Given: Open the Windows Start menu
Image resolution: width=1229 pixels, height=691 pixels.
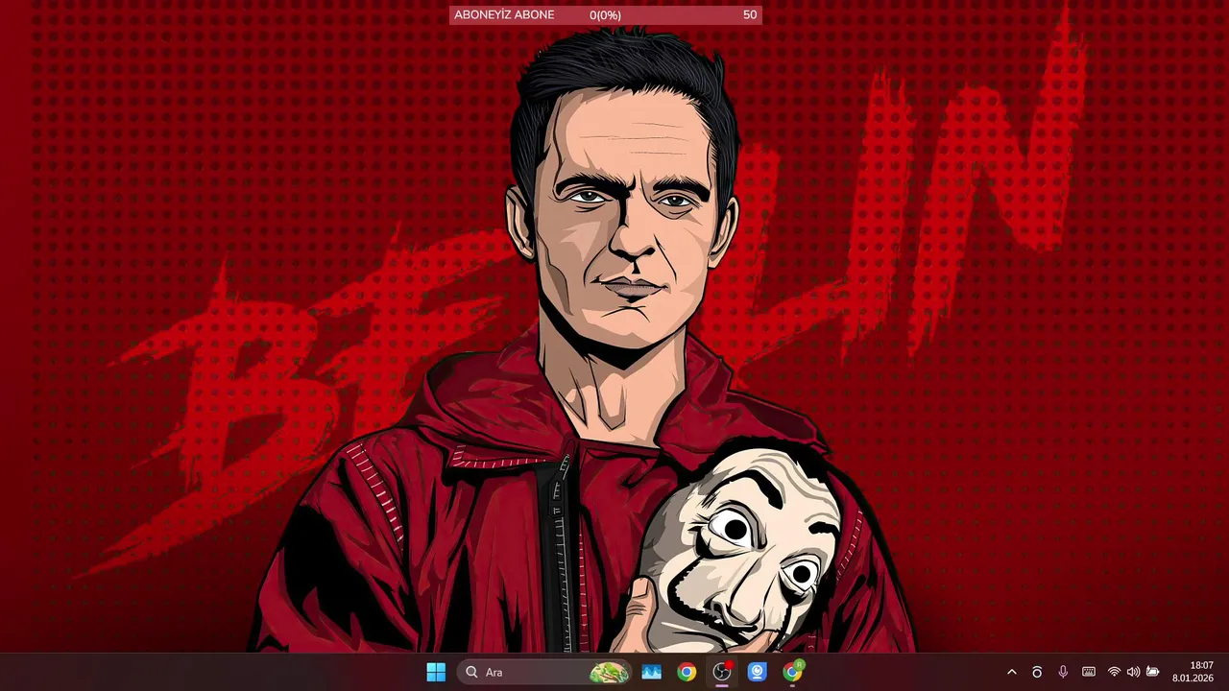Looking at the screenshot, I should pyautogui.click(x=436, y=672).
